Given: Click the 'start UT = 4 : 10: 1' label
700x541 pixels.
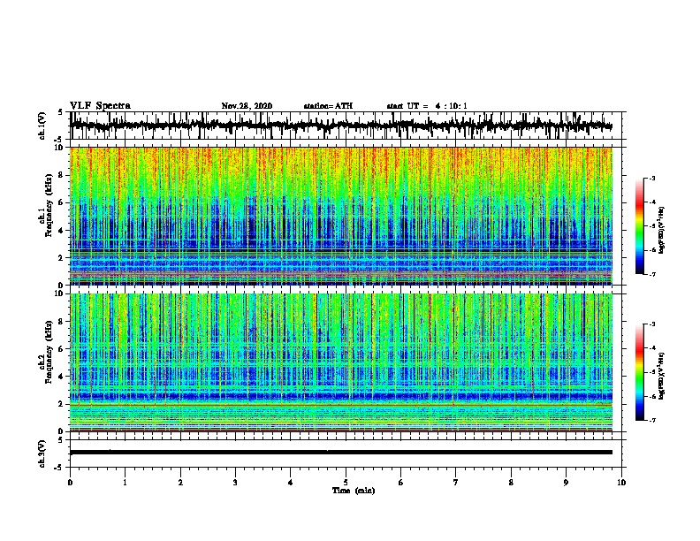Looking at the screenshot, I should pos(427,106).
